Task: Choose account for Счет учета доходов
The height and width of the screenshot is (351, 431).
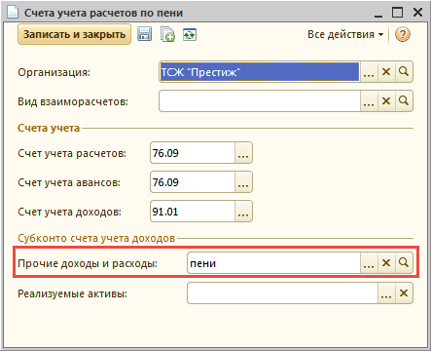Action: point(243,212)
